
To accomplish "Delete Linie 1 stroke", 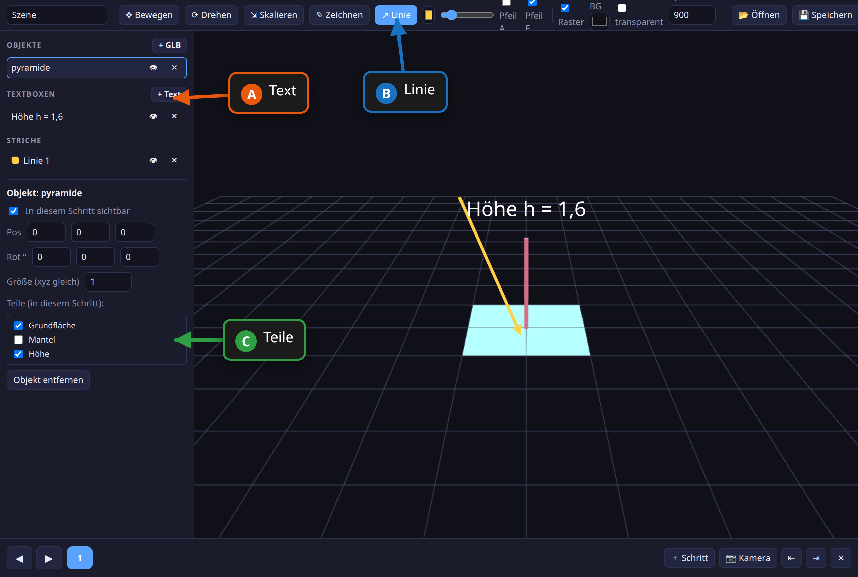I will (x=174, y=160).
